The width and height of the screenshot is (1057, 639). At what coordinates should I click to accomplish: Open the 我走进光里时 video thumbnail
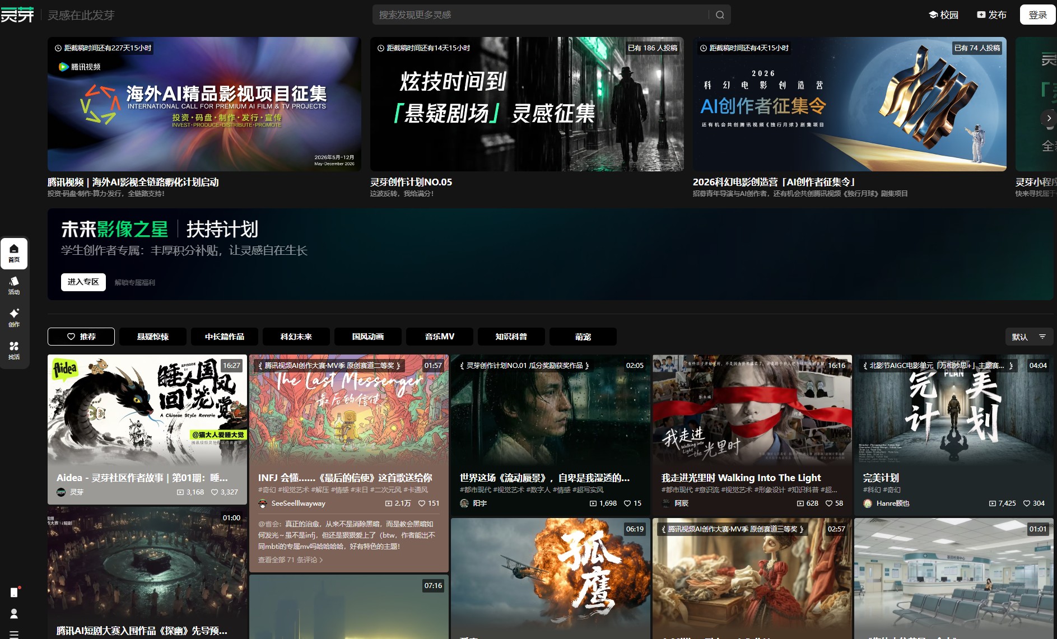tap(752, 410)
